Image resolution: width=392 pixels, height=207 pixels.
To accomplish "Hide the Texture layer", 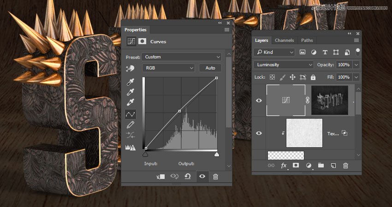I will click(259, 133).
